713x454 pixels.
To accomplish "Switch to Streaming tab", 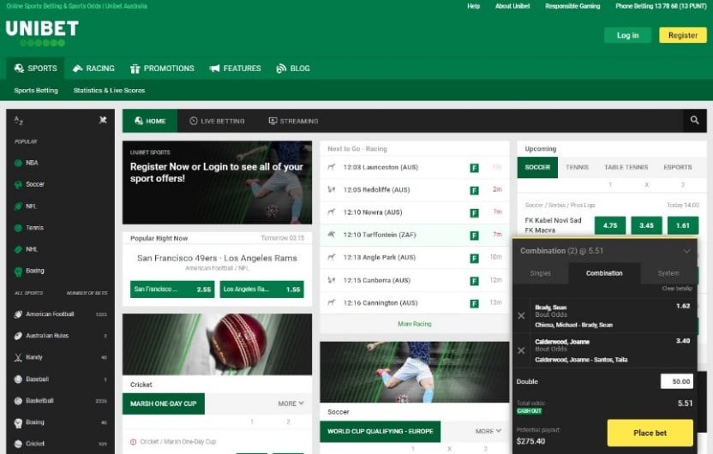I will click(293, 121).
